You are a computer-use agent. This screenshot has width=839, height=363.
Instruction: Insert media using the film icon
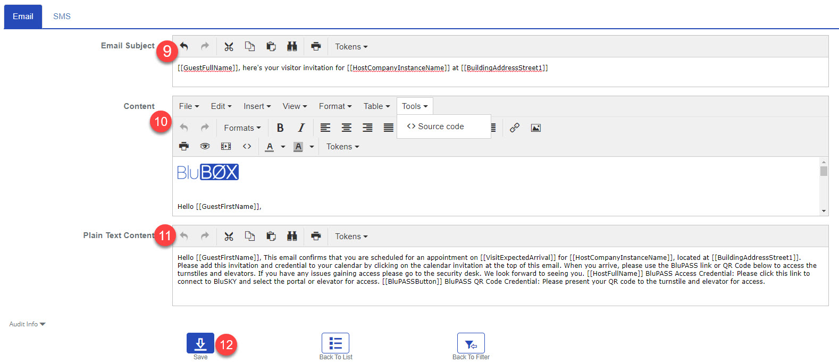pos(226,146)
